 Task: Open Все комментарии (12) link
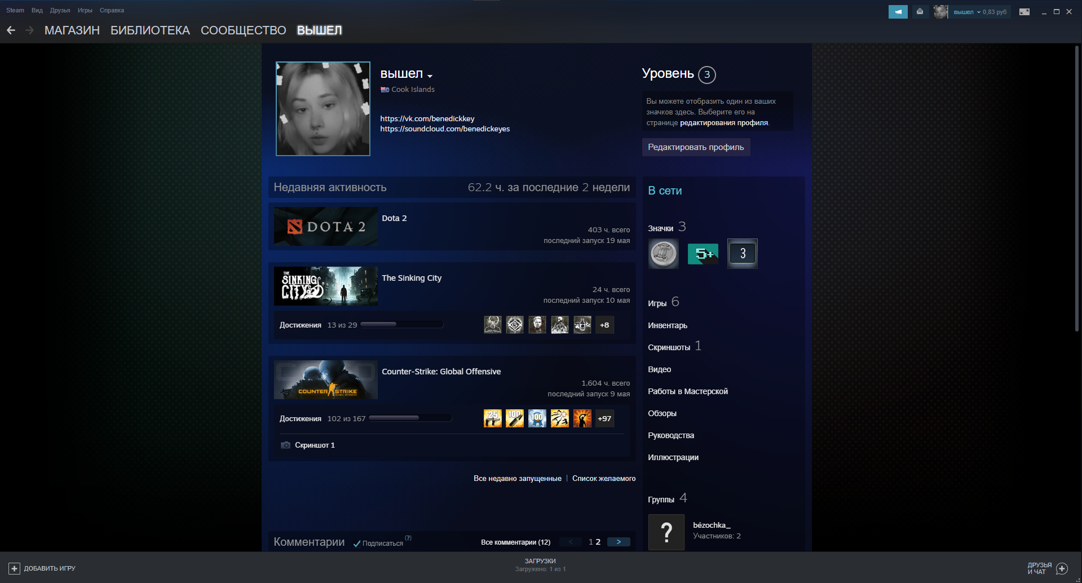516,542
